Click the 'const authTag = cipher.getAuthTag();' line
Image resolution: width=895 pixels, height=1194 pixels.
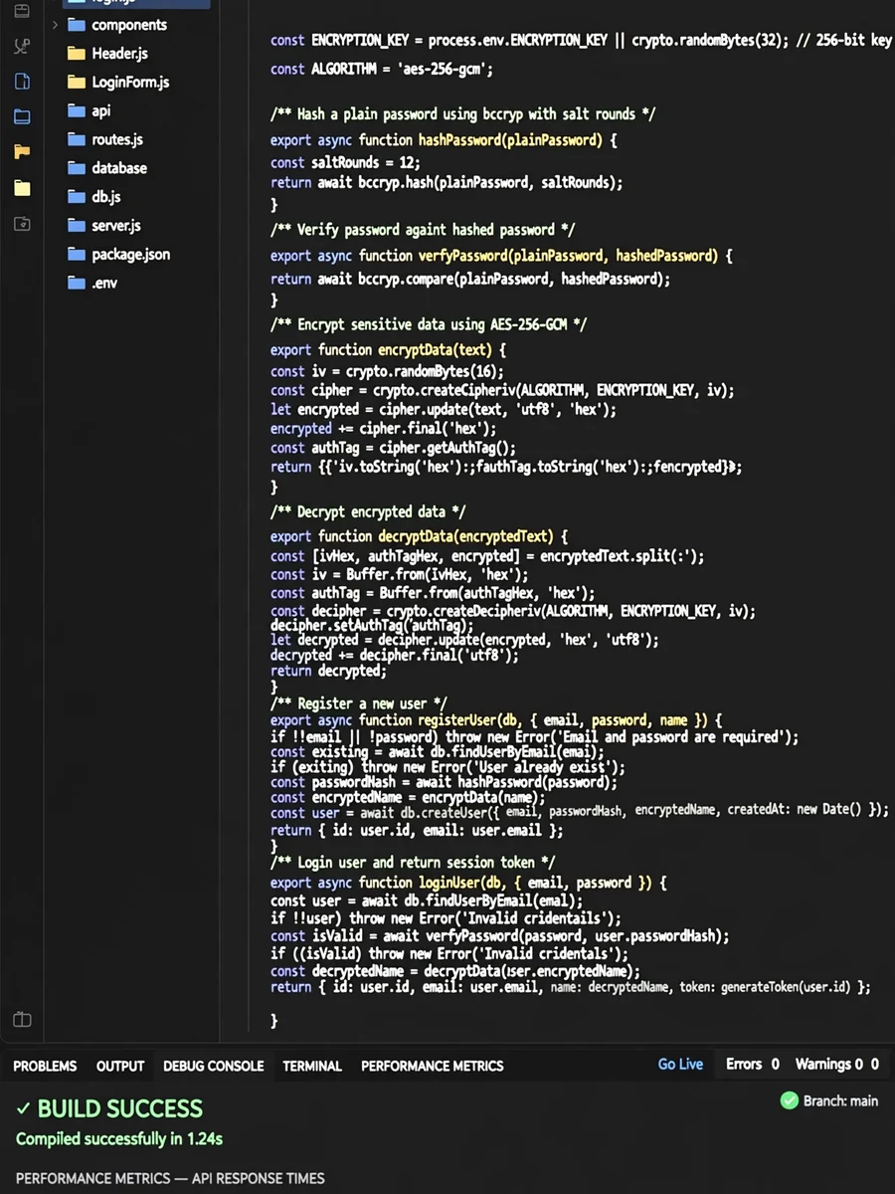click(393, 449)
